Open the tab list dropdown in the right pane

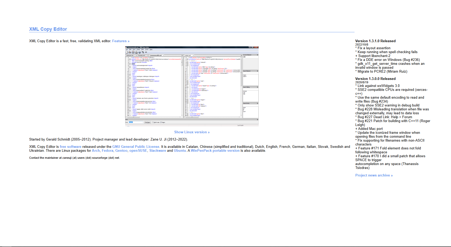(241, 55)
